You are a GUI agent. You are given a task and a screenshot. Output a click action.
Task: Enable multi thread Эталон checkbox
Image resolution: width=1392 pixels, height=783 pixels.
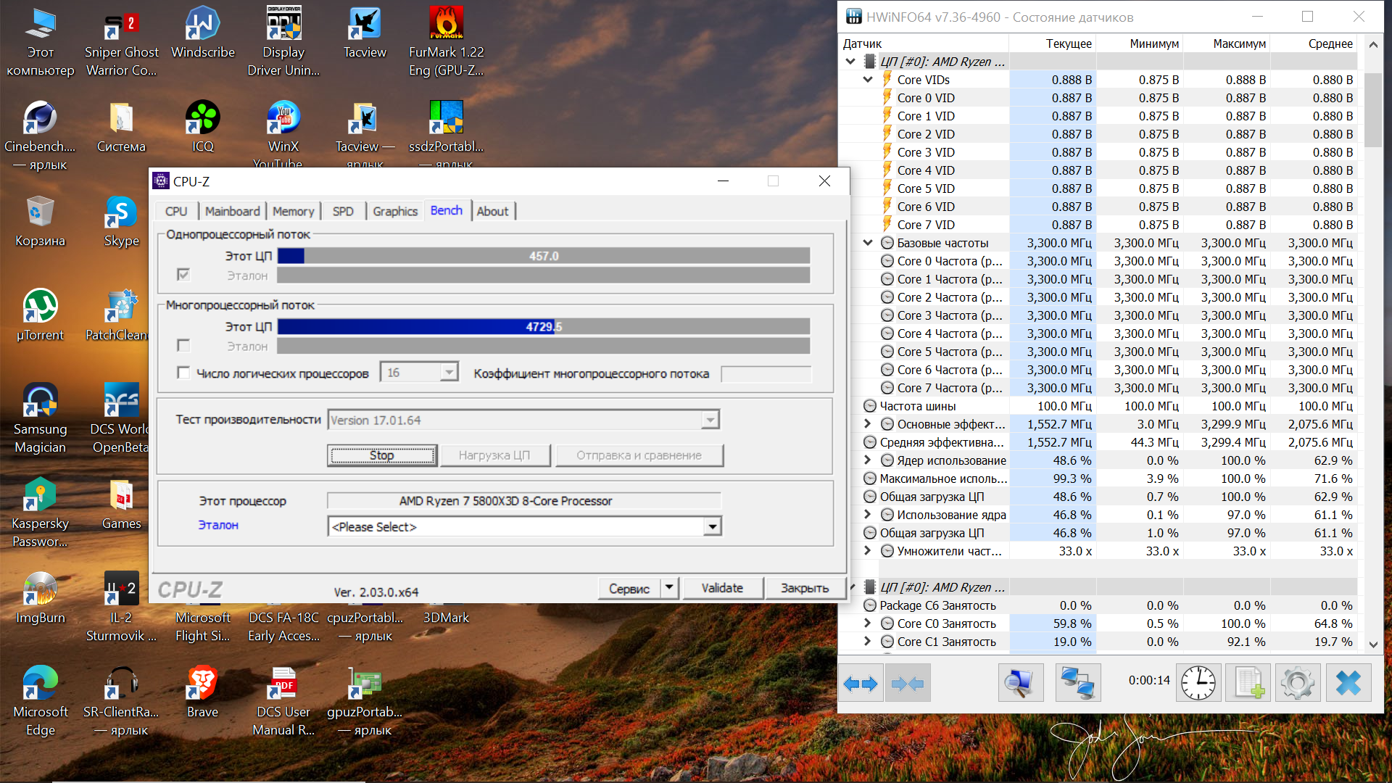click(183, 346)
